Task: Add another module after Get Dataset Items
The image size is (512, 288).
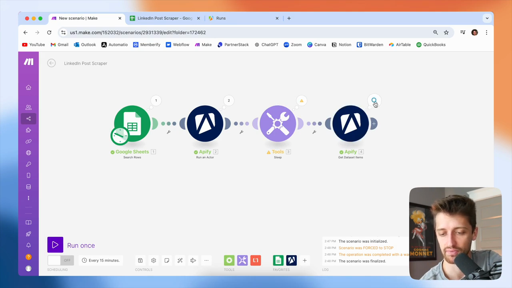Action: point(374,124)
